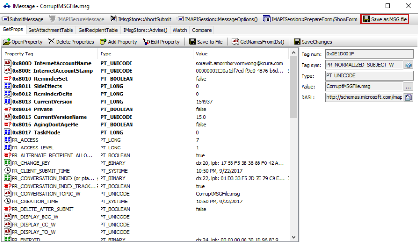The image size is (418, 243).
Task: Select the 0x800E InternetAccountStamp row icon
Action: tap(7, 71)
